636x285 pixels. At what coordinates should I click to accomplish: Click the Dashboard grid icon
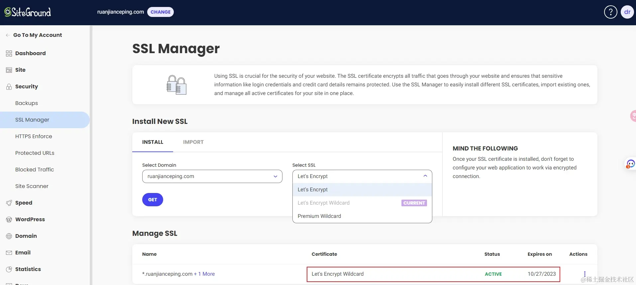pyautogui.click(x=9, y=53)
